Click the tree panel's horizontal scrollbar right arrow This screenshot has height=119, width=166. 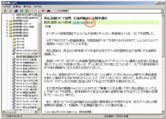[x=36, y=111]
